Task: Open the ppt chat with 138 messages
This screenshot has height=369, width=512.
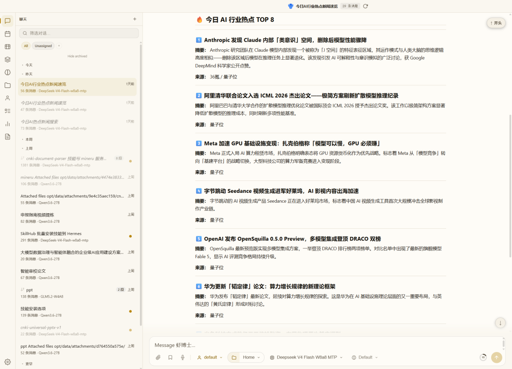Action: [x=77, y=293]
